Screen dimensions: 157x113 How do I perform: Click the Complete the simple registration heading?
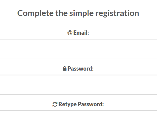click(78, 13)
